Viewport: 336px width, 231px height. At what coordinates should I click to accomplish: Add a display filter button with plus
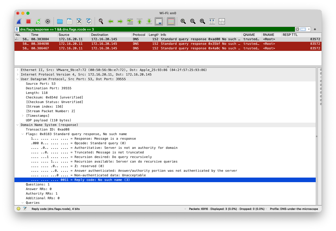click(x=315, y=29)
